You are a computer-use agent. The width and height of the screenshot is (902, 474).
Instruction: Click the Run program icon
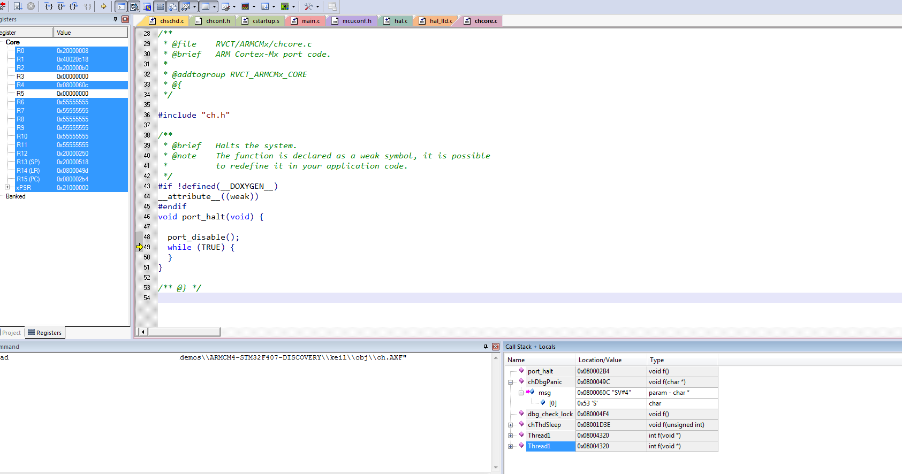(x=18, y=6)
